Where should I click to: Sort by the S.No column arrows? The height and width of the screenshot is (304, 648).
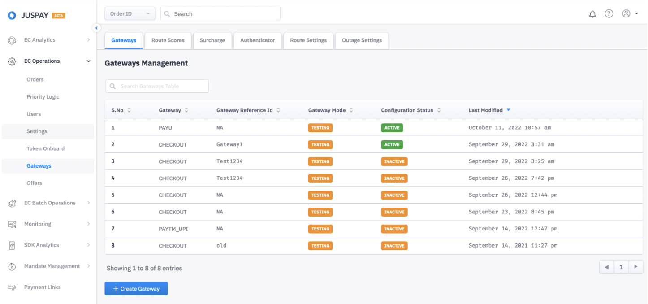coord(129,110)
